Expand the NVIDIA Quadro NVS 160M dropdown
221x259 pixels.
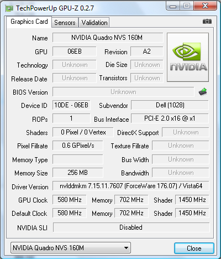click(x=71, y=248)
